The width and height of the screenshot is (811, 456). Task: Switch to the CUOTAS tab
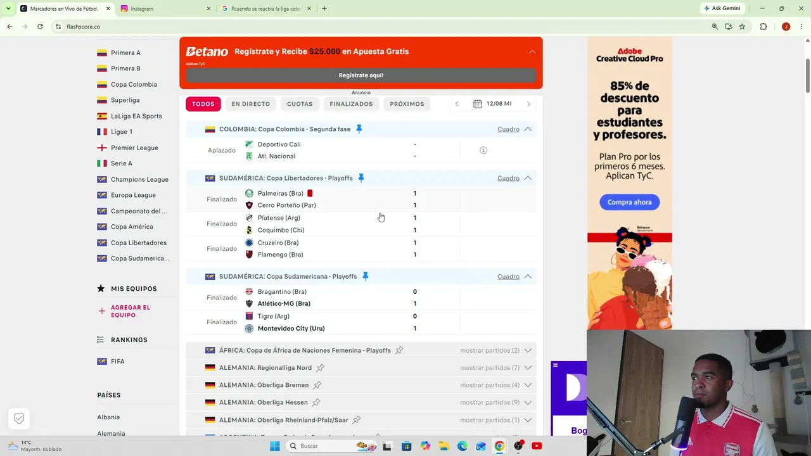[x=300, y=104]
